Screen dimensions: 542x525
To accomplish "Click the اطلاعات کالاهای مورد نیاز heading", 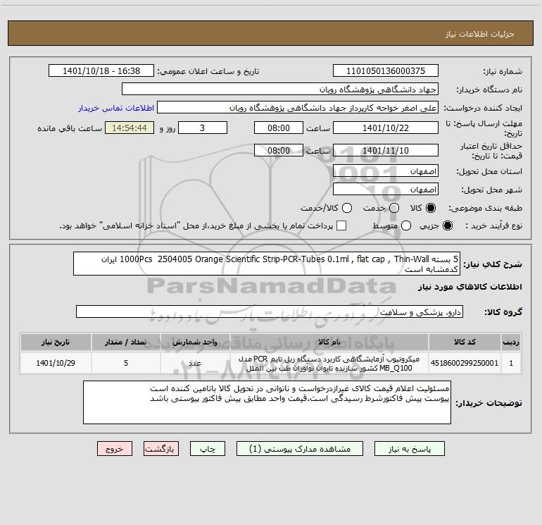I will click(x=469, y=287).
